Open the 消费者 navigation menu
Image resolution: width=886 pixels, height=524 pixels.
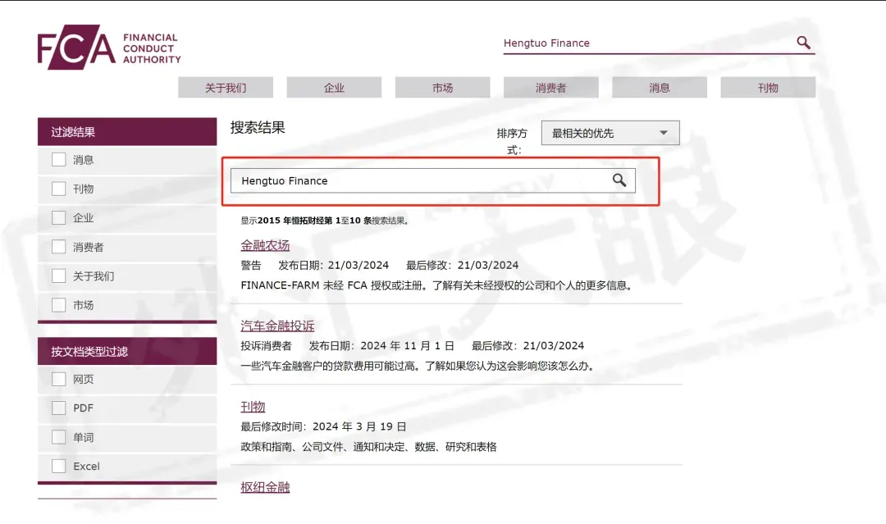click(551, 88)
